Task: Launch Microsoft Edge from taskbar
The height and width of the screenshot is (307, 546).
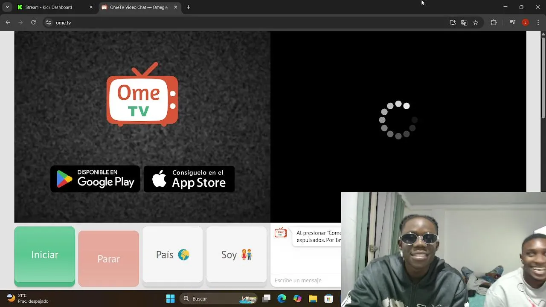Action: click(282, 298)
